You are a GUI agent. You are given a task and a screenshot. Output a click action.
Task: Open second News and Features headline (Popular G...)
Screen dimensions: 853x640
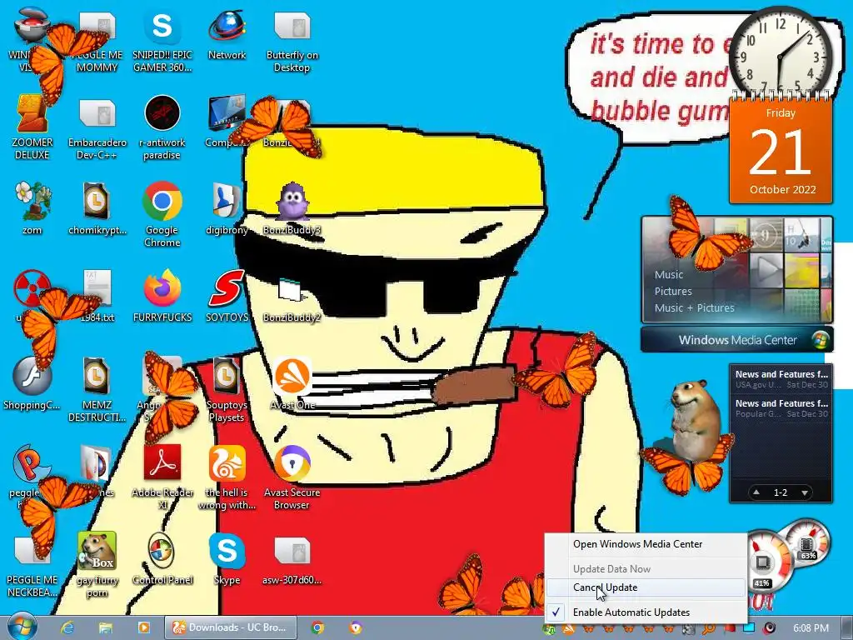(781, 408)
